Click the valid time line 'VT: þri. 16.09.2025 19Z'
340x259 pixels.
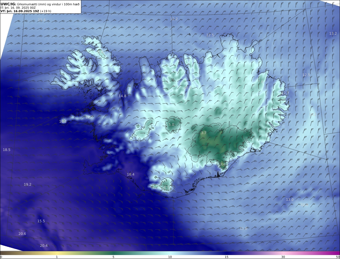[x=20, y=11]
